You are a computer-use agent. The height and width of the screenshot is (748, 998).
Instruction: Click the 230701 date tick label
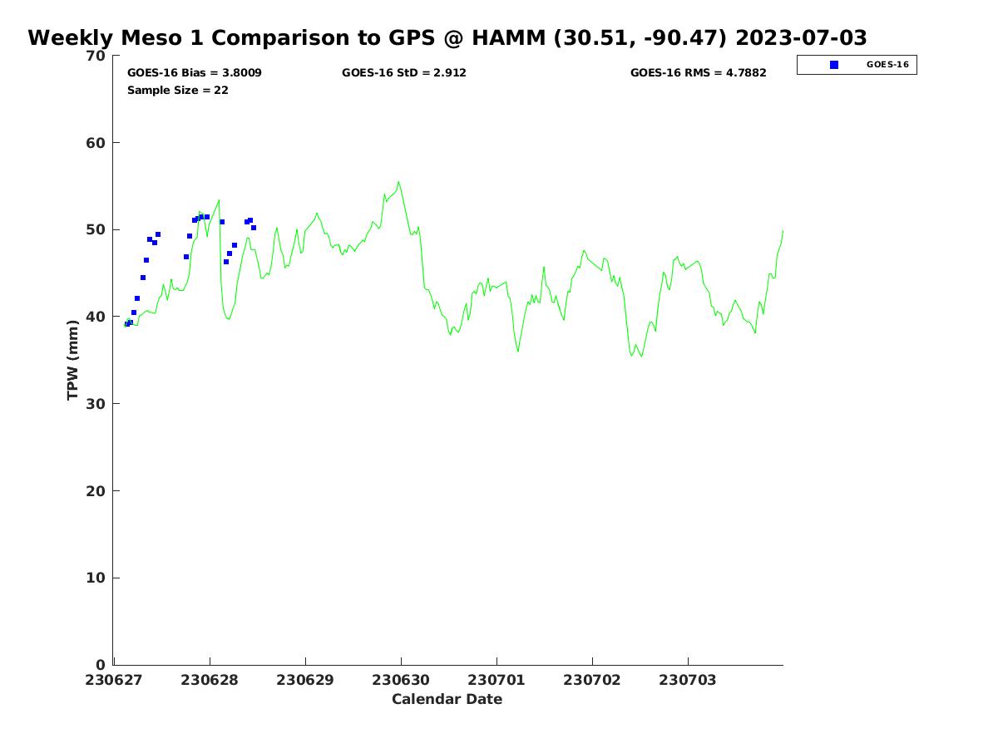point(497,681)
